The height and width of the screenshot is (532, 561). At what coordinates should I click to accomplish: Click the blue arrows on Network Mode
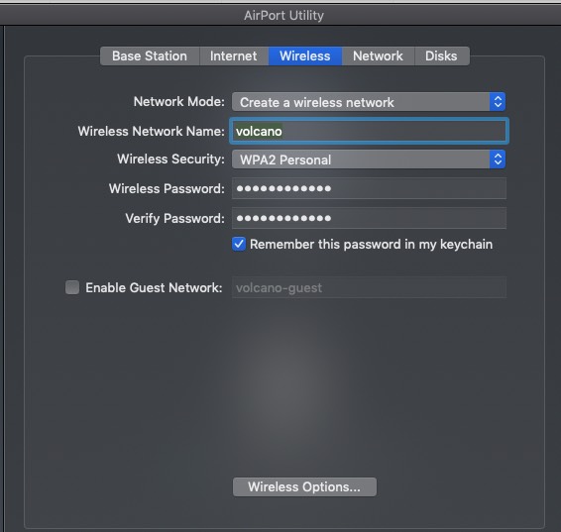click(x=498, y=102)
